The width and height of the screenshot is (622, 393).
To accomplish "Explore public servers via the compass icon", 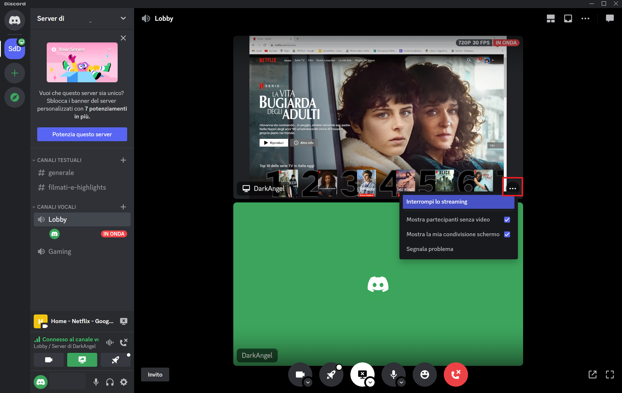I will point(14,97).
